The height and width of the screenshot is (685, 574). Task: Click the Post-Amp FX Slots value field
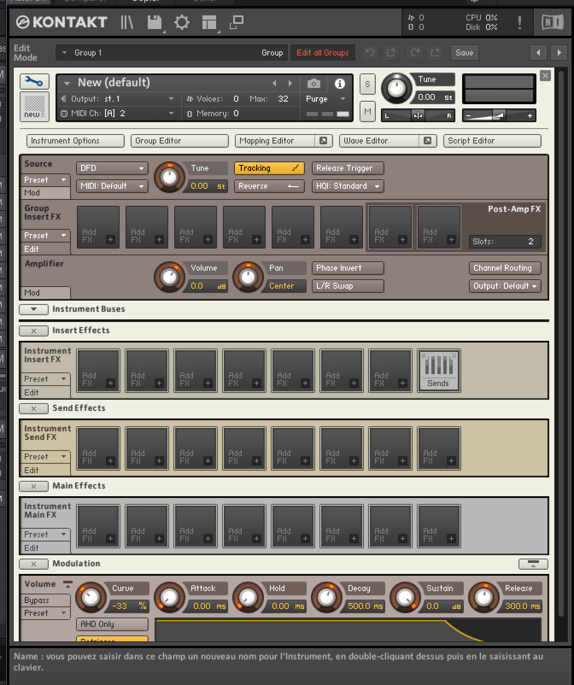(x=505, y=241)
